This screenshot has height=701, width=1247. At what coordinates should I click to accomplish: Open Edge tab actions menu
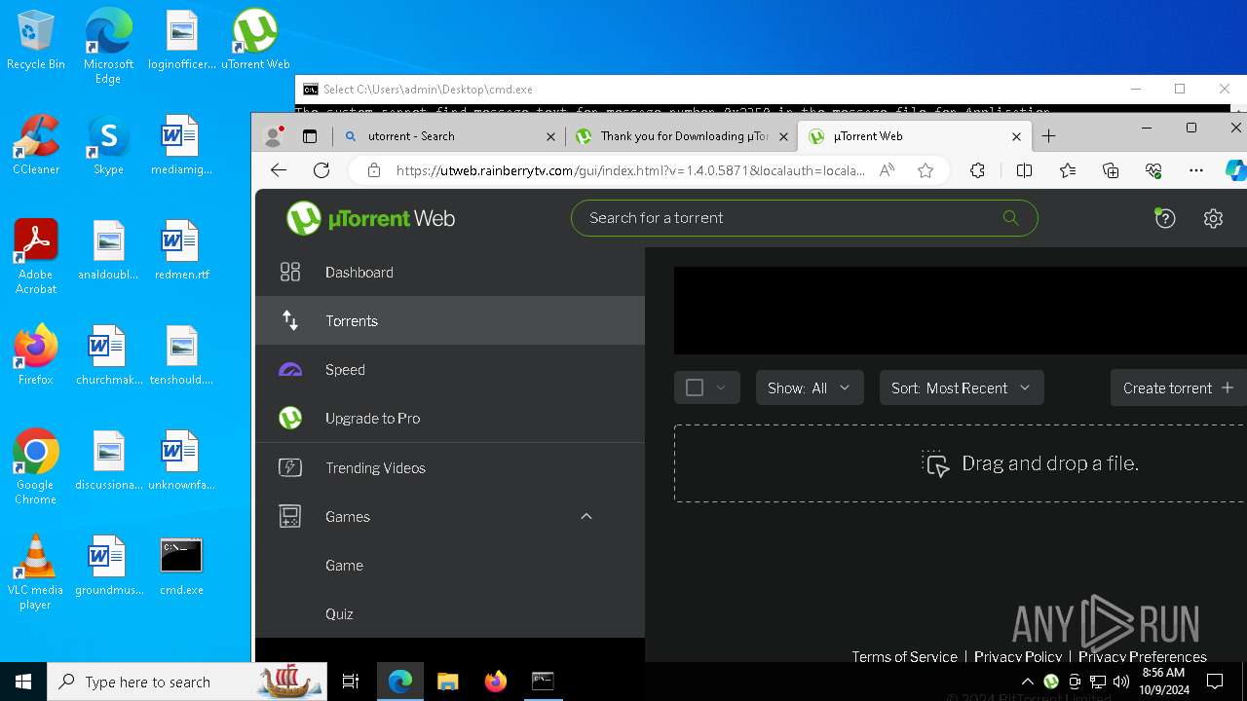click(x=310, y=136)
